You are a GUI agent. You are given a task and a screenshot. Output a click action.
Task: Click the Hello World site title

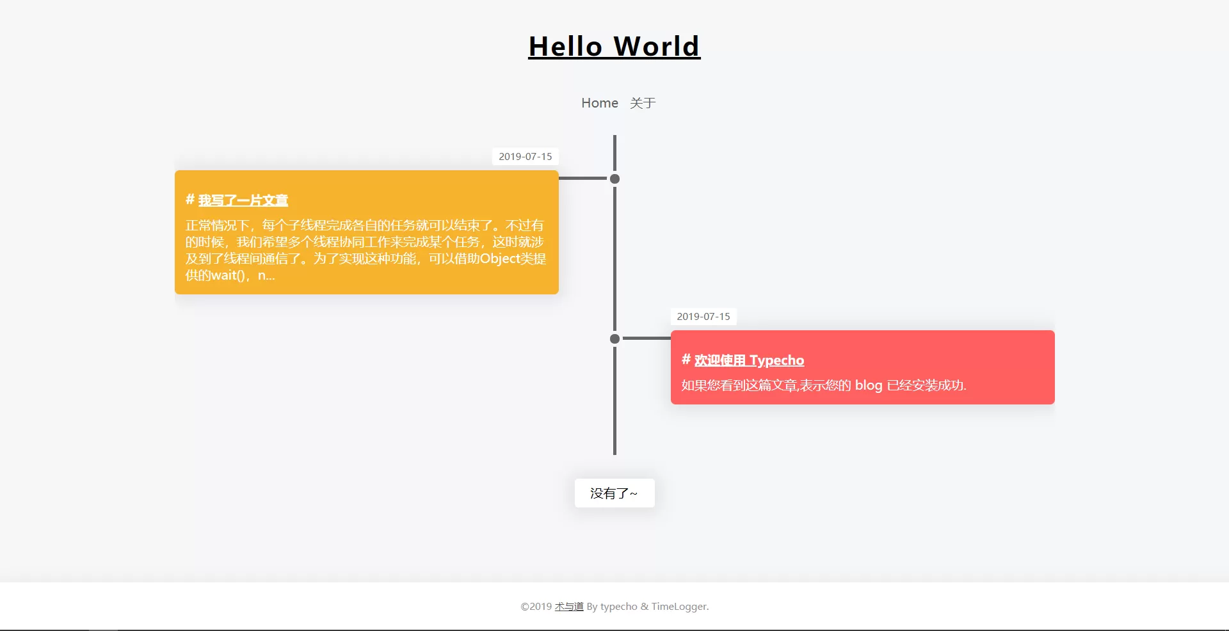pos(614,47)
